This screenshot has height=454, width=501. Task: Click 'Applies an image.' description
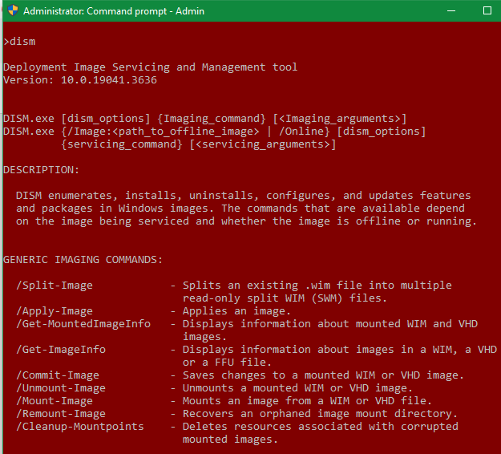236,311
